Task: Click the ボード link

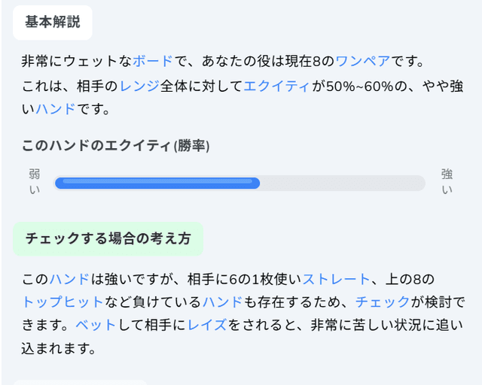Action: click(152, 61)
